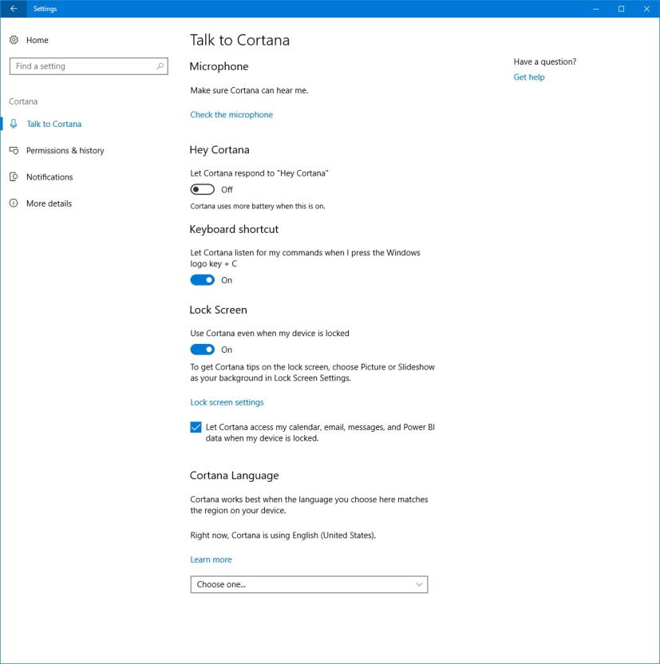Click the magnifier icon in the search box
The width and height of the screenshot is (660, 664).
click(x=159, y=66)
